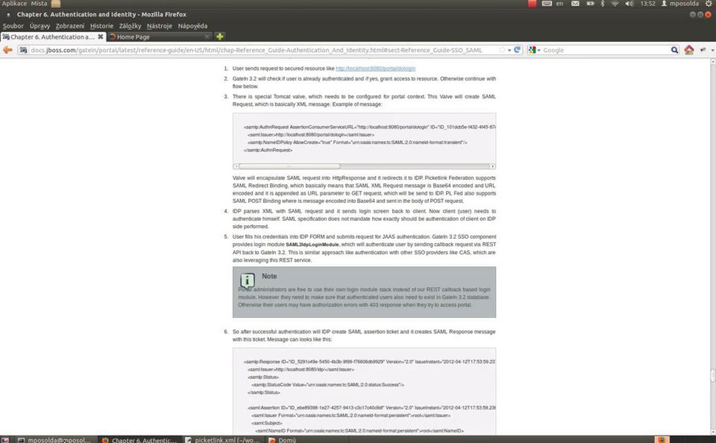
Task: Select the Chapter 6. Authentication tab
Action: (53, 37)
